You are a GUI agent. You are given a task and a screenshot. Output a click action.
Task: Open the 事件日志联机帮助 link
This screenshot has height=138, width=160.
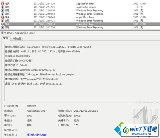37,135
